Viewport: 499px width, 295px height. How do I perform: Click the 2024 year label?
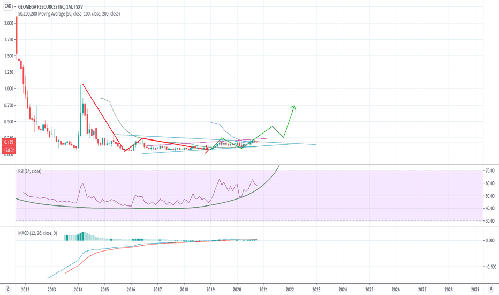pyautogui.click(x=343, y=290)
